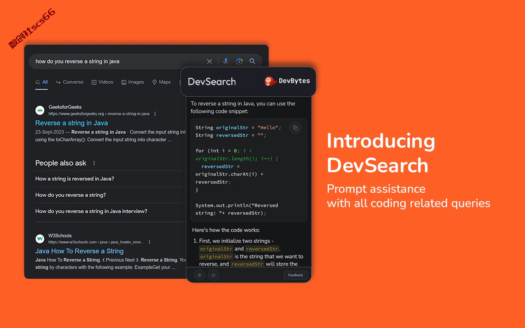Click the System.out.println code line
The image size is (525, 328).
pyautogui.click(x=237, y=209)
